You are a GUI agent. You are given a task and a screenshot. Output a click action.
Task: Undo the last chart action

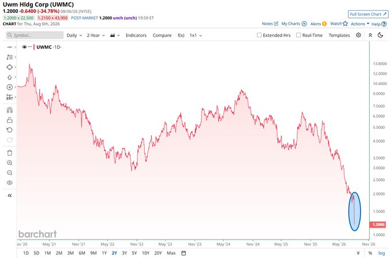(x=10, y=130)
